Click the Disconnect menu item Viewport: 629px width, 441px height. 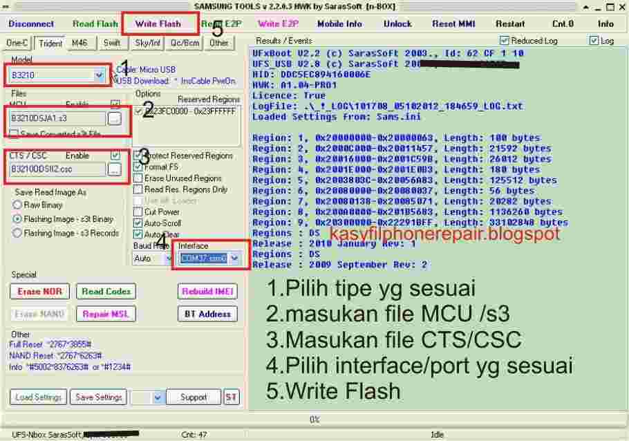click(31, 24)
